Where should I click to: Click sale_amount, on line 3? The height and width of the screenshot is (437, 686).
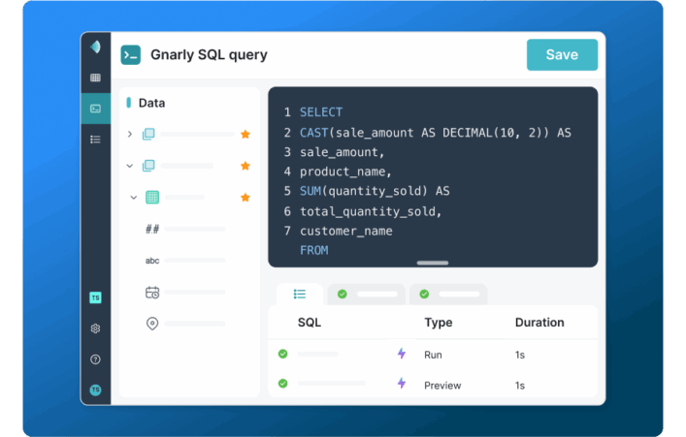point(343,152)
